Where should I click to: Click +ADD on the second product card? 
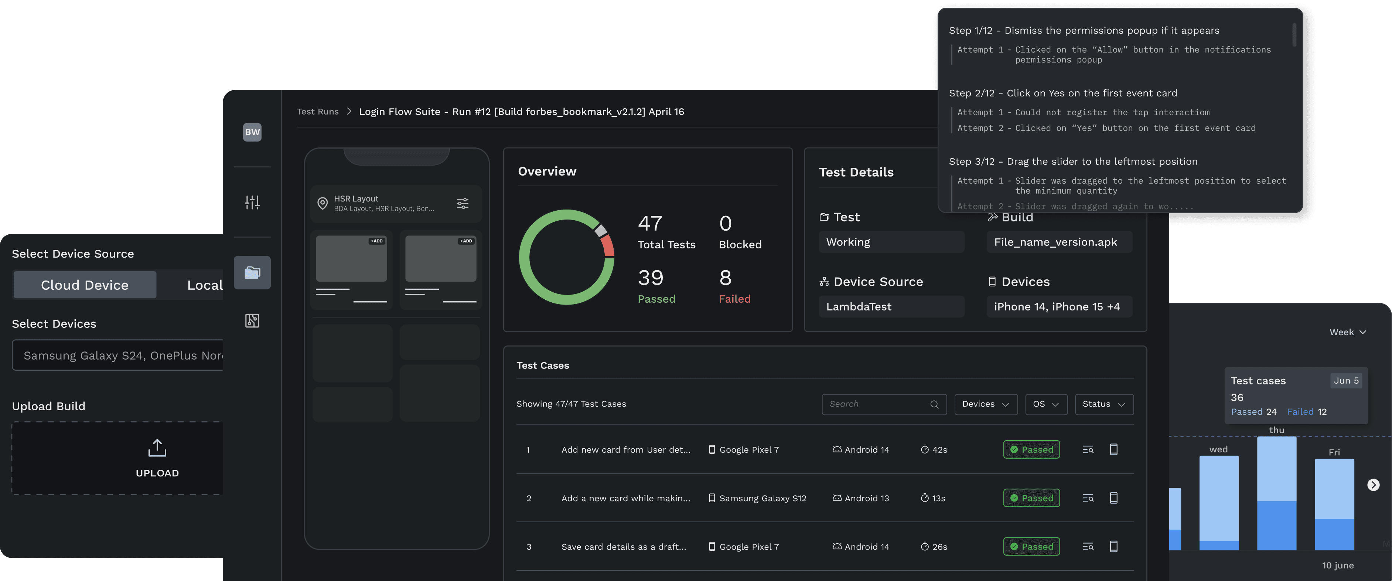pyautogui.click(x=466, y=241)
